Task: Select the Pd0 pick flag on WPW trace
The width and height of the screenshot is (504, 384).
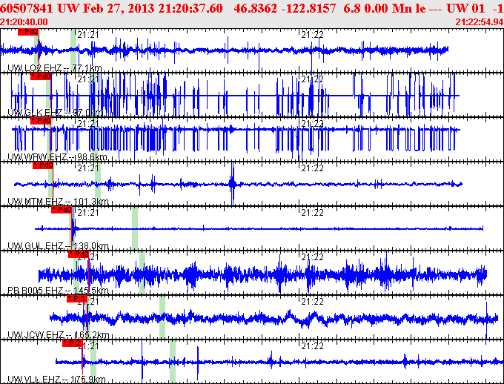Action: click(x=41, y=121)
